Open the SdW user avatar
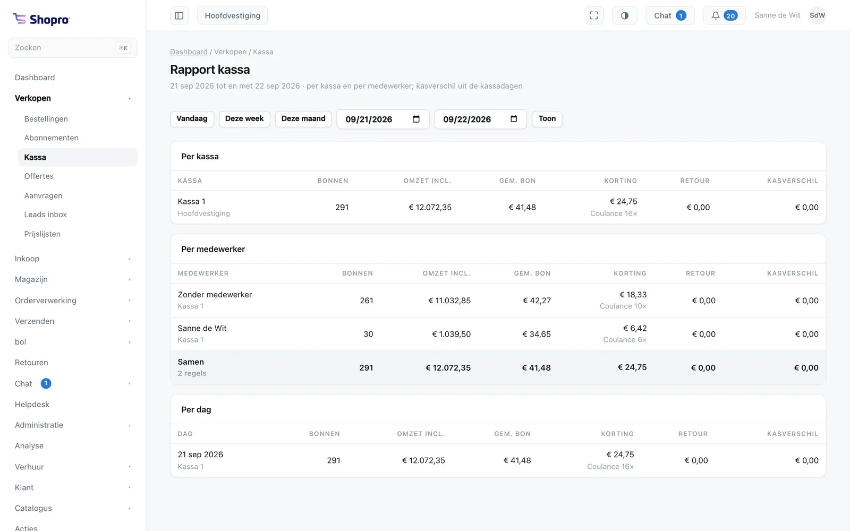 click(817, 15)
